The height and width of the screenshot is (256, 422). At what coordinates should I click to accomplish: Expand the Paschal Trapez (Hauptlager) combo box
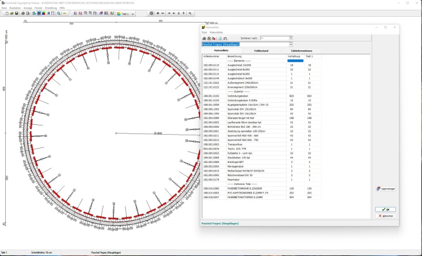click(290, 44)
